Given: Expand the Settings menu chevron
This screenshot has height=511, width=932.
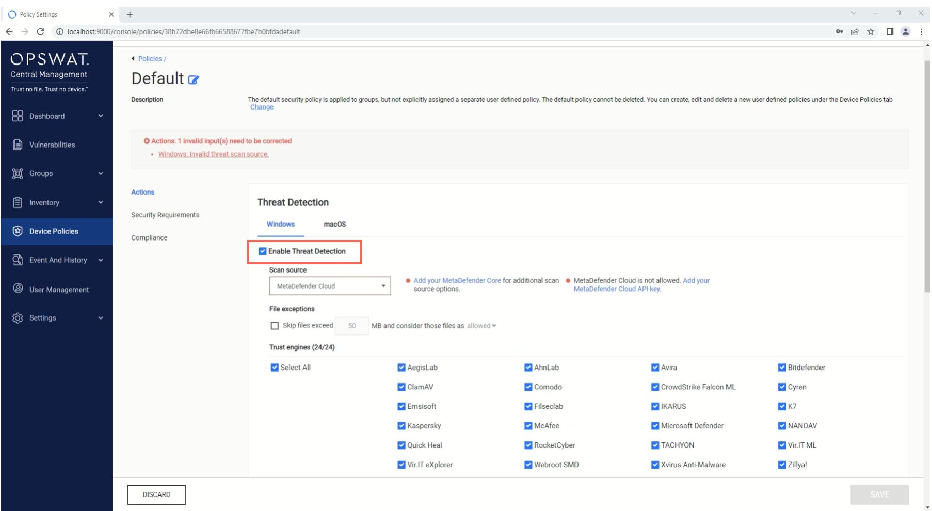Looking at the screenshot, I should click(x=101, y=318).
